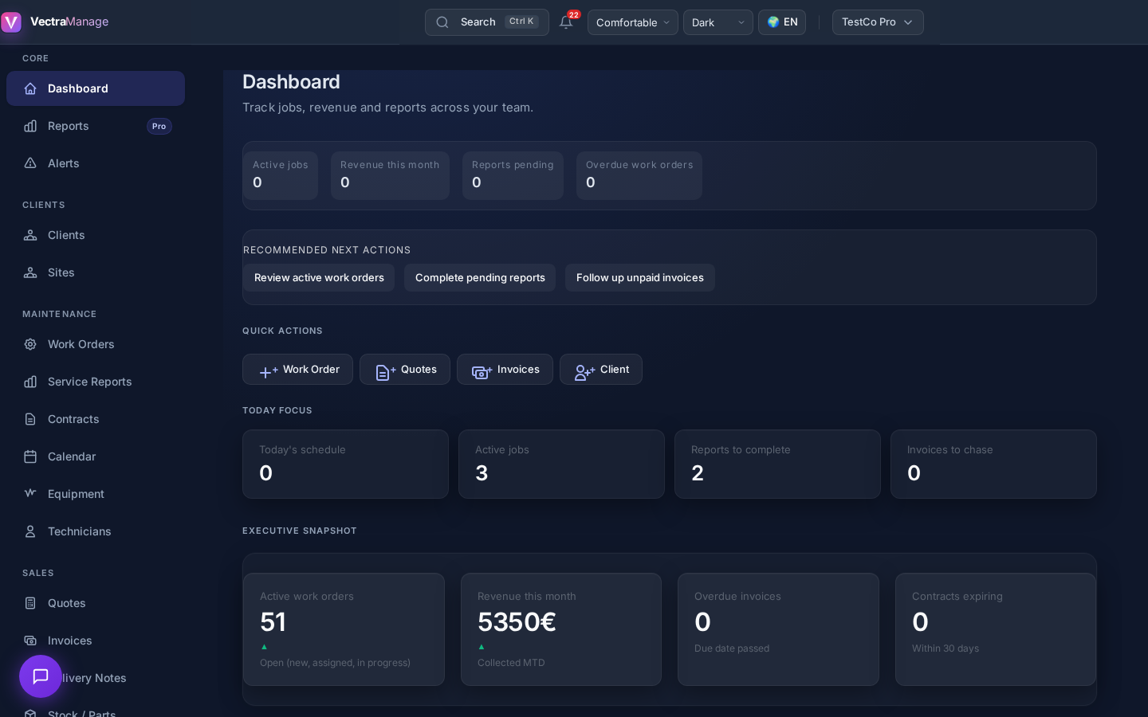Click Follow up unpaid invoices button

pyautogui.click(x=640, y=278)
